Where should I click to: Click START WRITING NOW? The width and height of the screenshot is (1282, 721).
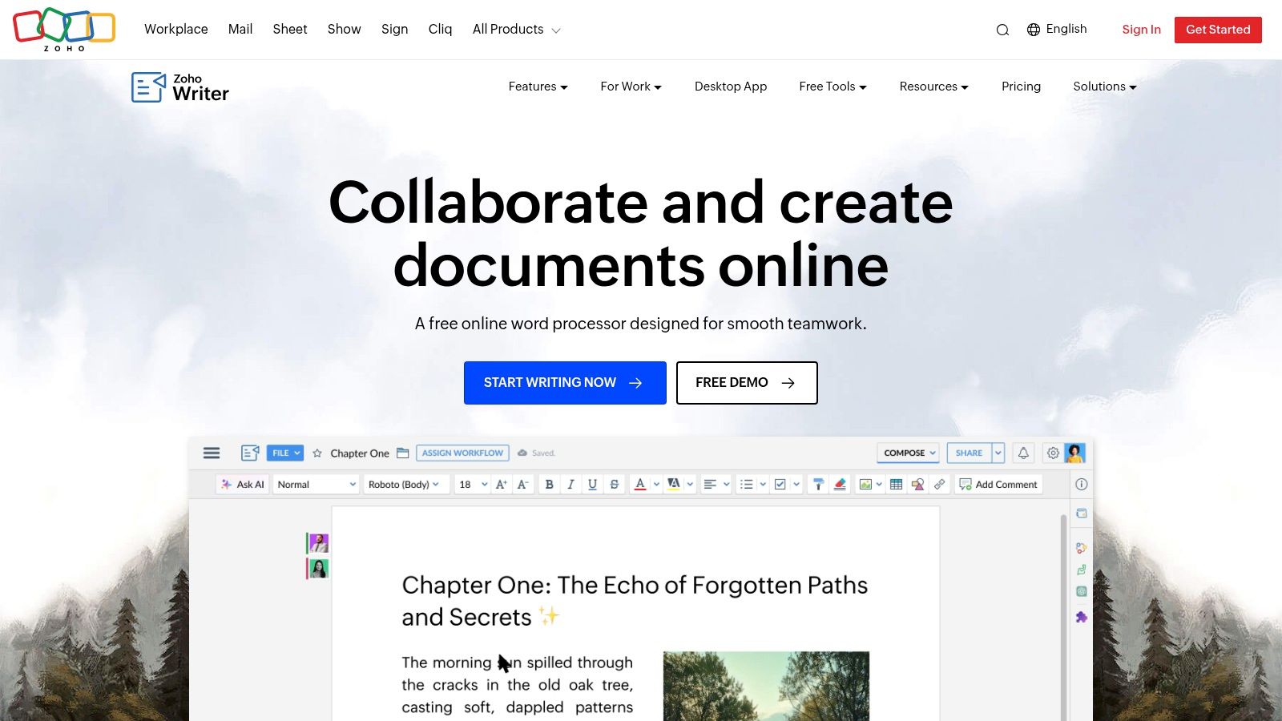565,382
